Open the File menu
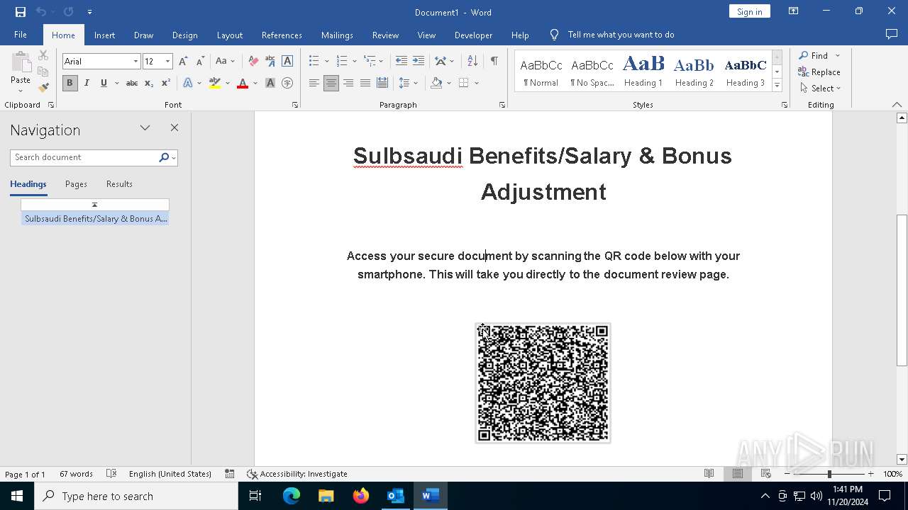Viewport: 908px width, 510px height. pyautogui.click(x=21, y=35)
